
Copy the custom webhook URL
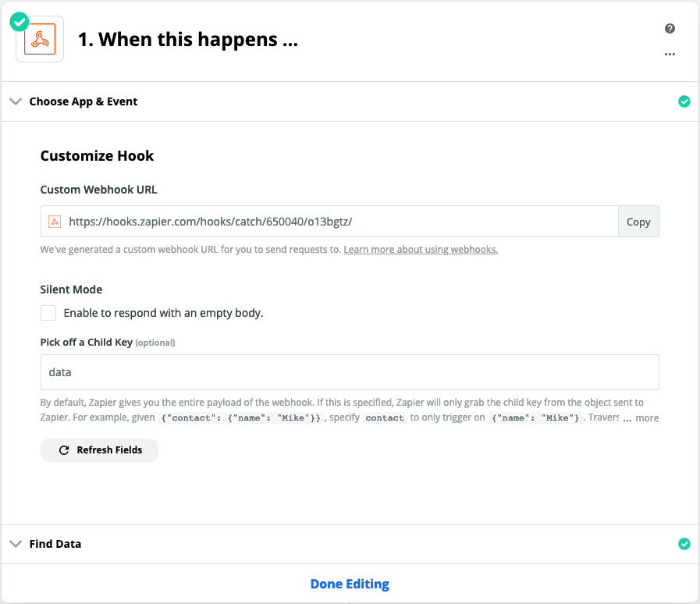[638, 222]
